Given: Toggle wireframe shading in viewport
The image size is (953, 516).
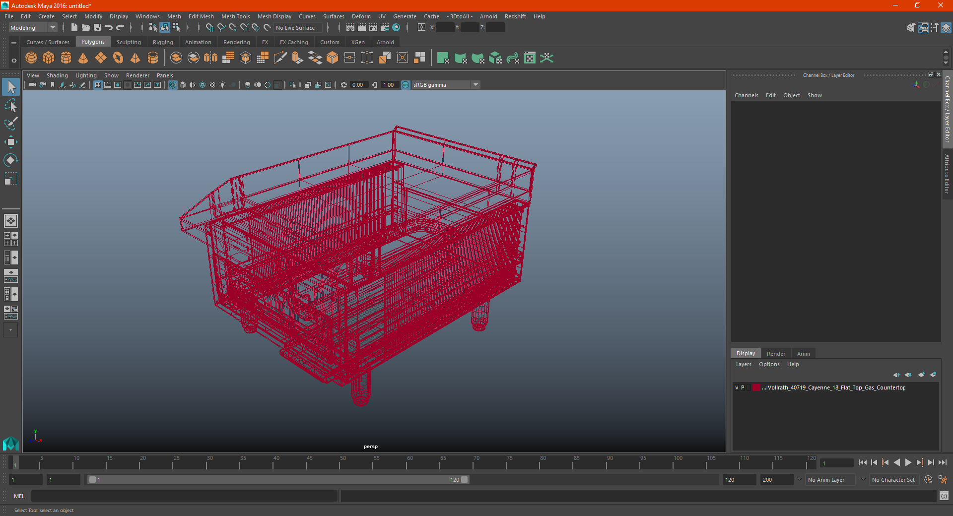Looking at the screenshot, I should pyautogui.click(x=173, y=85).
